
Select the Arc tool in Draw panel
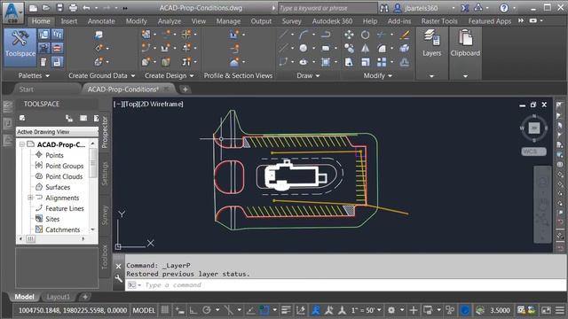point(304,35)
